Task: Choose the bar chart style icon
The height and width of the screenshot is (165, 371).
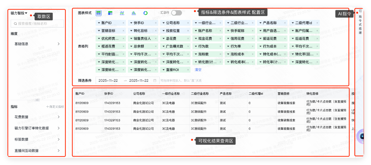Action: pos(134,13)
